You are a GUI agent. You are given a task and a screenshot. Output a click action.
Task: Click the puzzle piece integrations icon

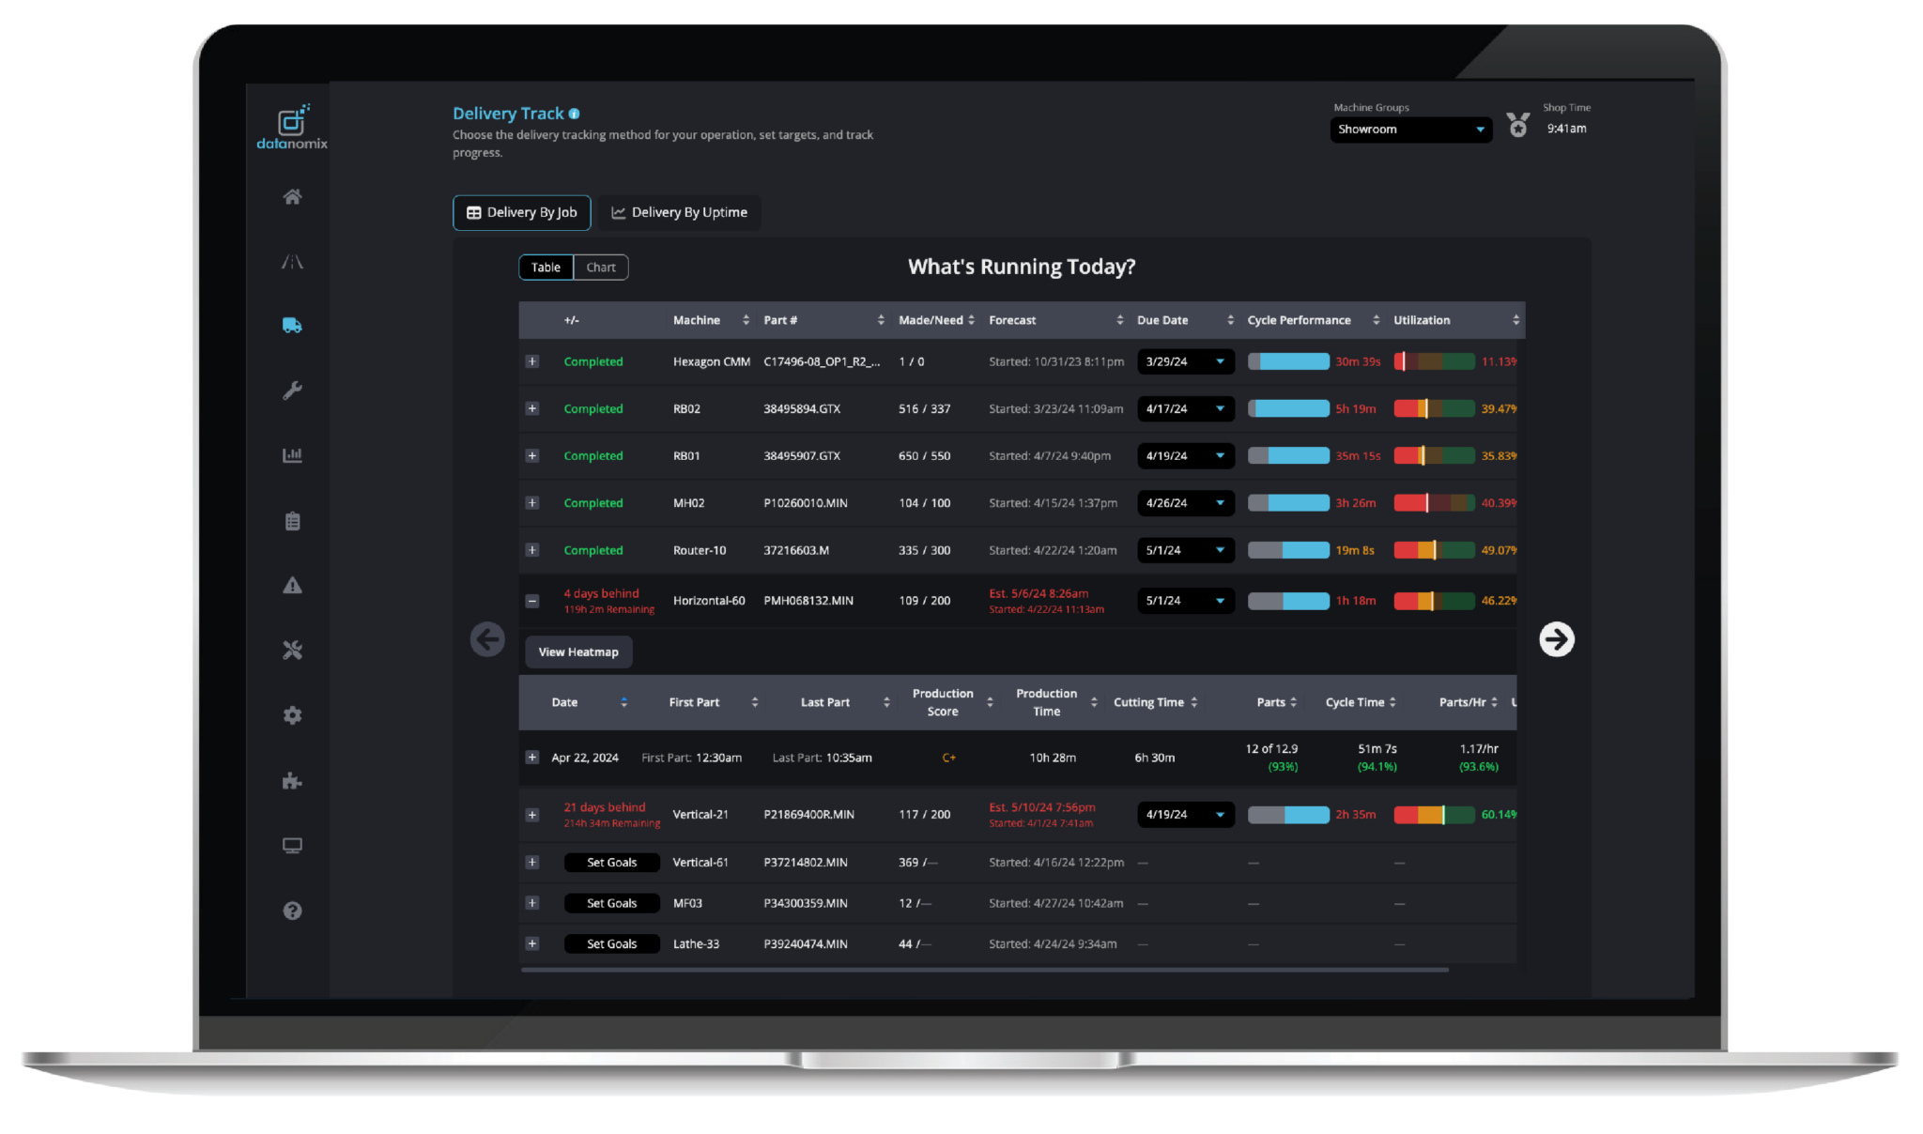pyautogui.click(x=292, y=780)
